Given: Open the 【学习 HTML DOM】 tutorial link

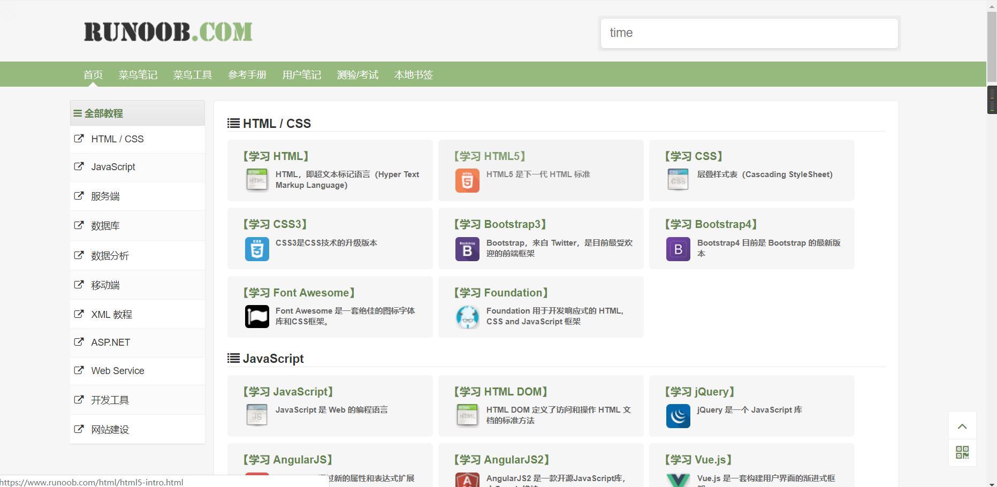Looking at the screenshot, I should tap(500, 392).
